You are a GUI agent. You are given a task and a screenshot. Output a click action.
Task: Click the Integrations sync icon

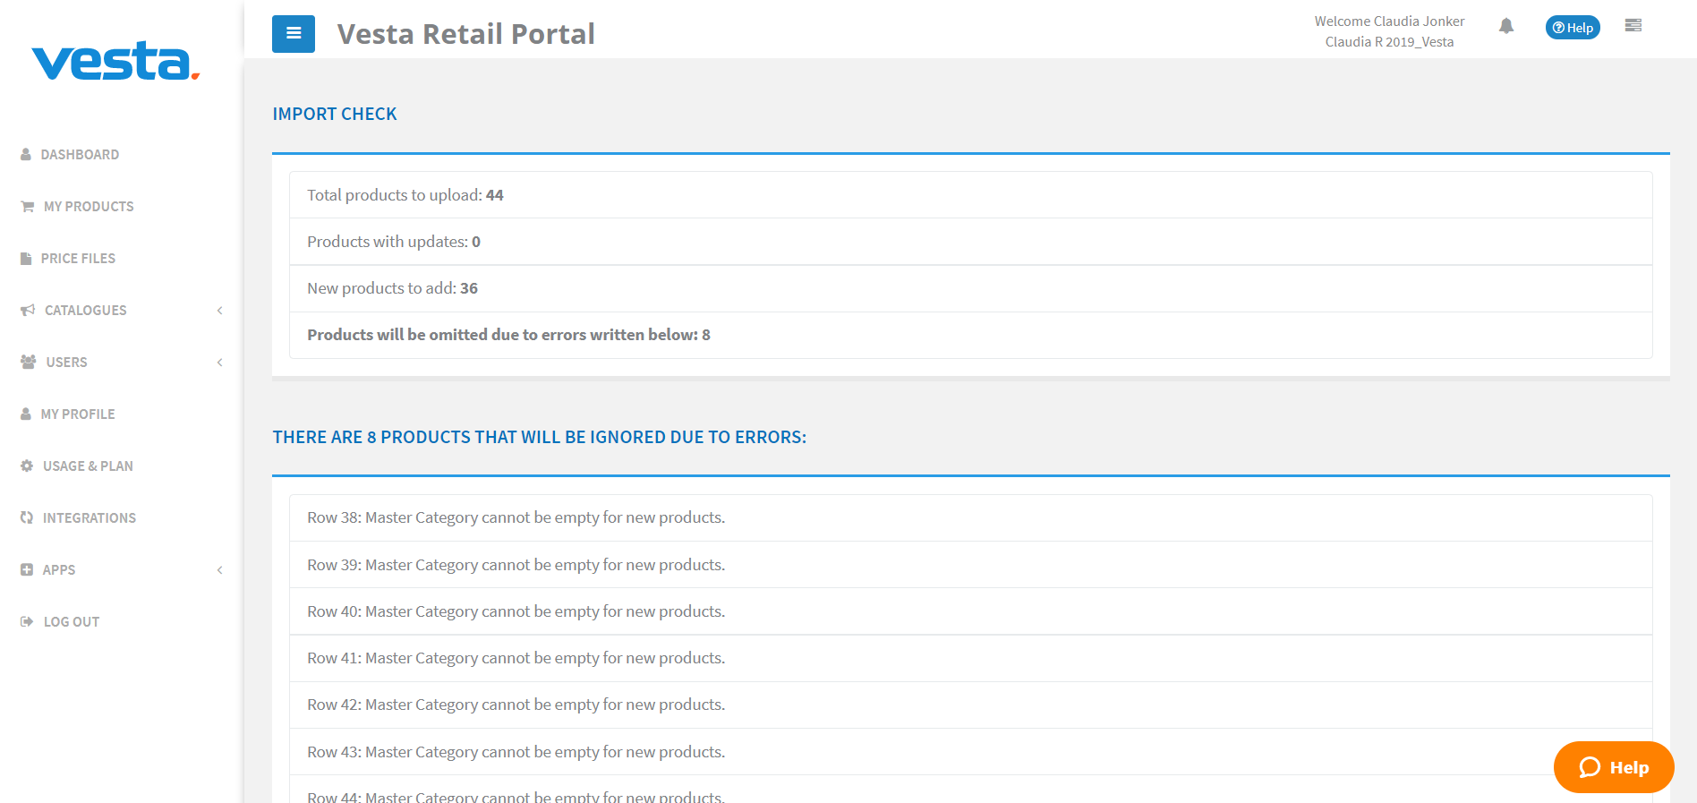[x=27, y=518]
